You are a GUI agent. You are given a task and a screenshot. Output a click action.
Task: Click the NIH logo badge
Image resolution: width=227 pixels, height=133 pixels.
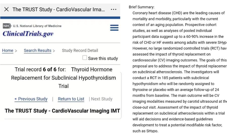click(x=7, y=26)
